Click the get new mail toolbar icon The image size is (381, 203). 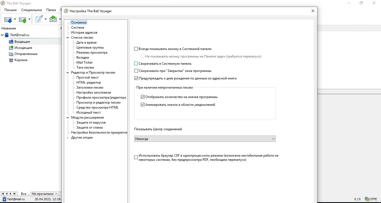(x=8, y=19)
